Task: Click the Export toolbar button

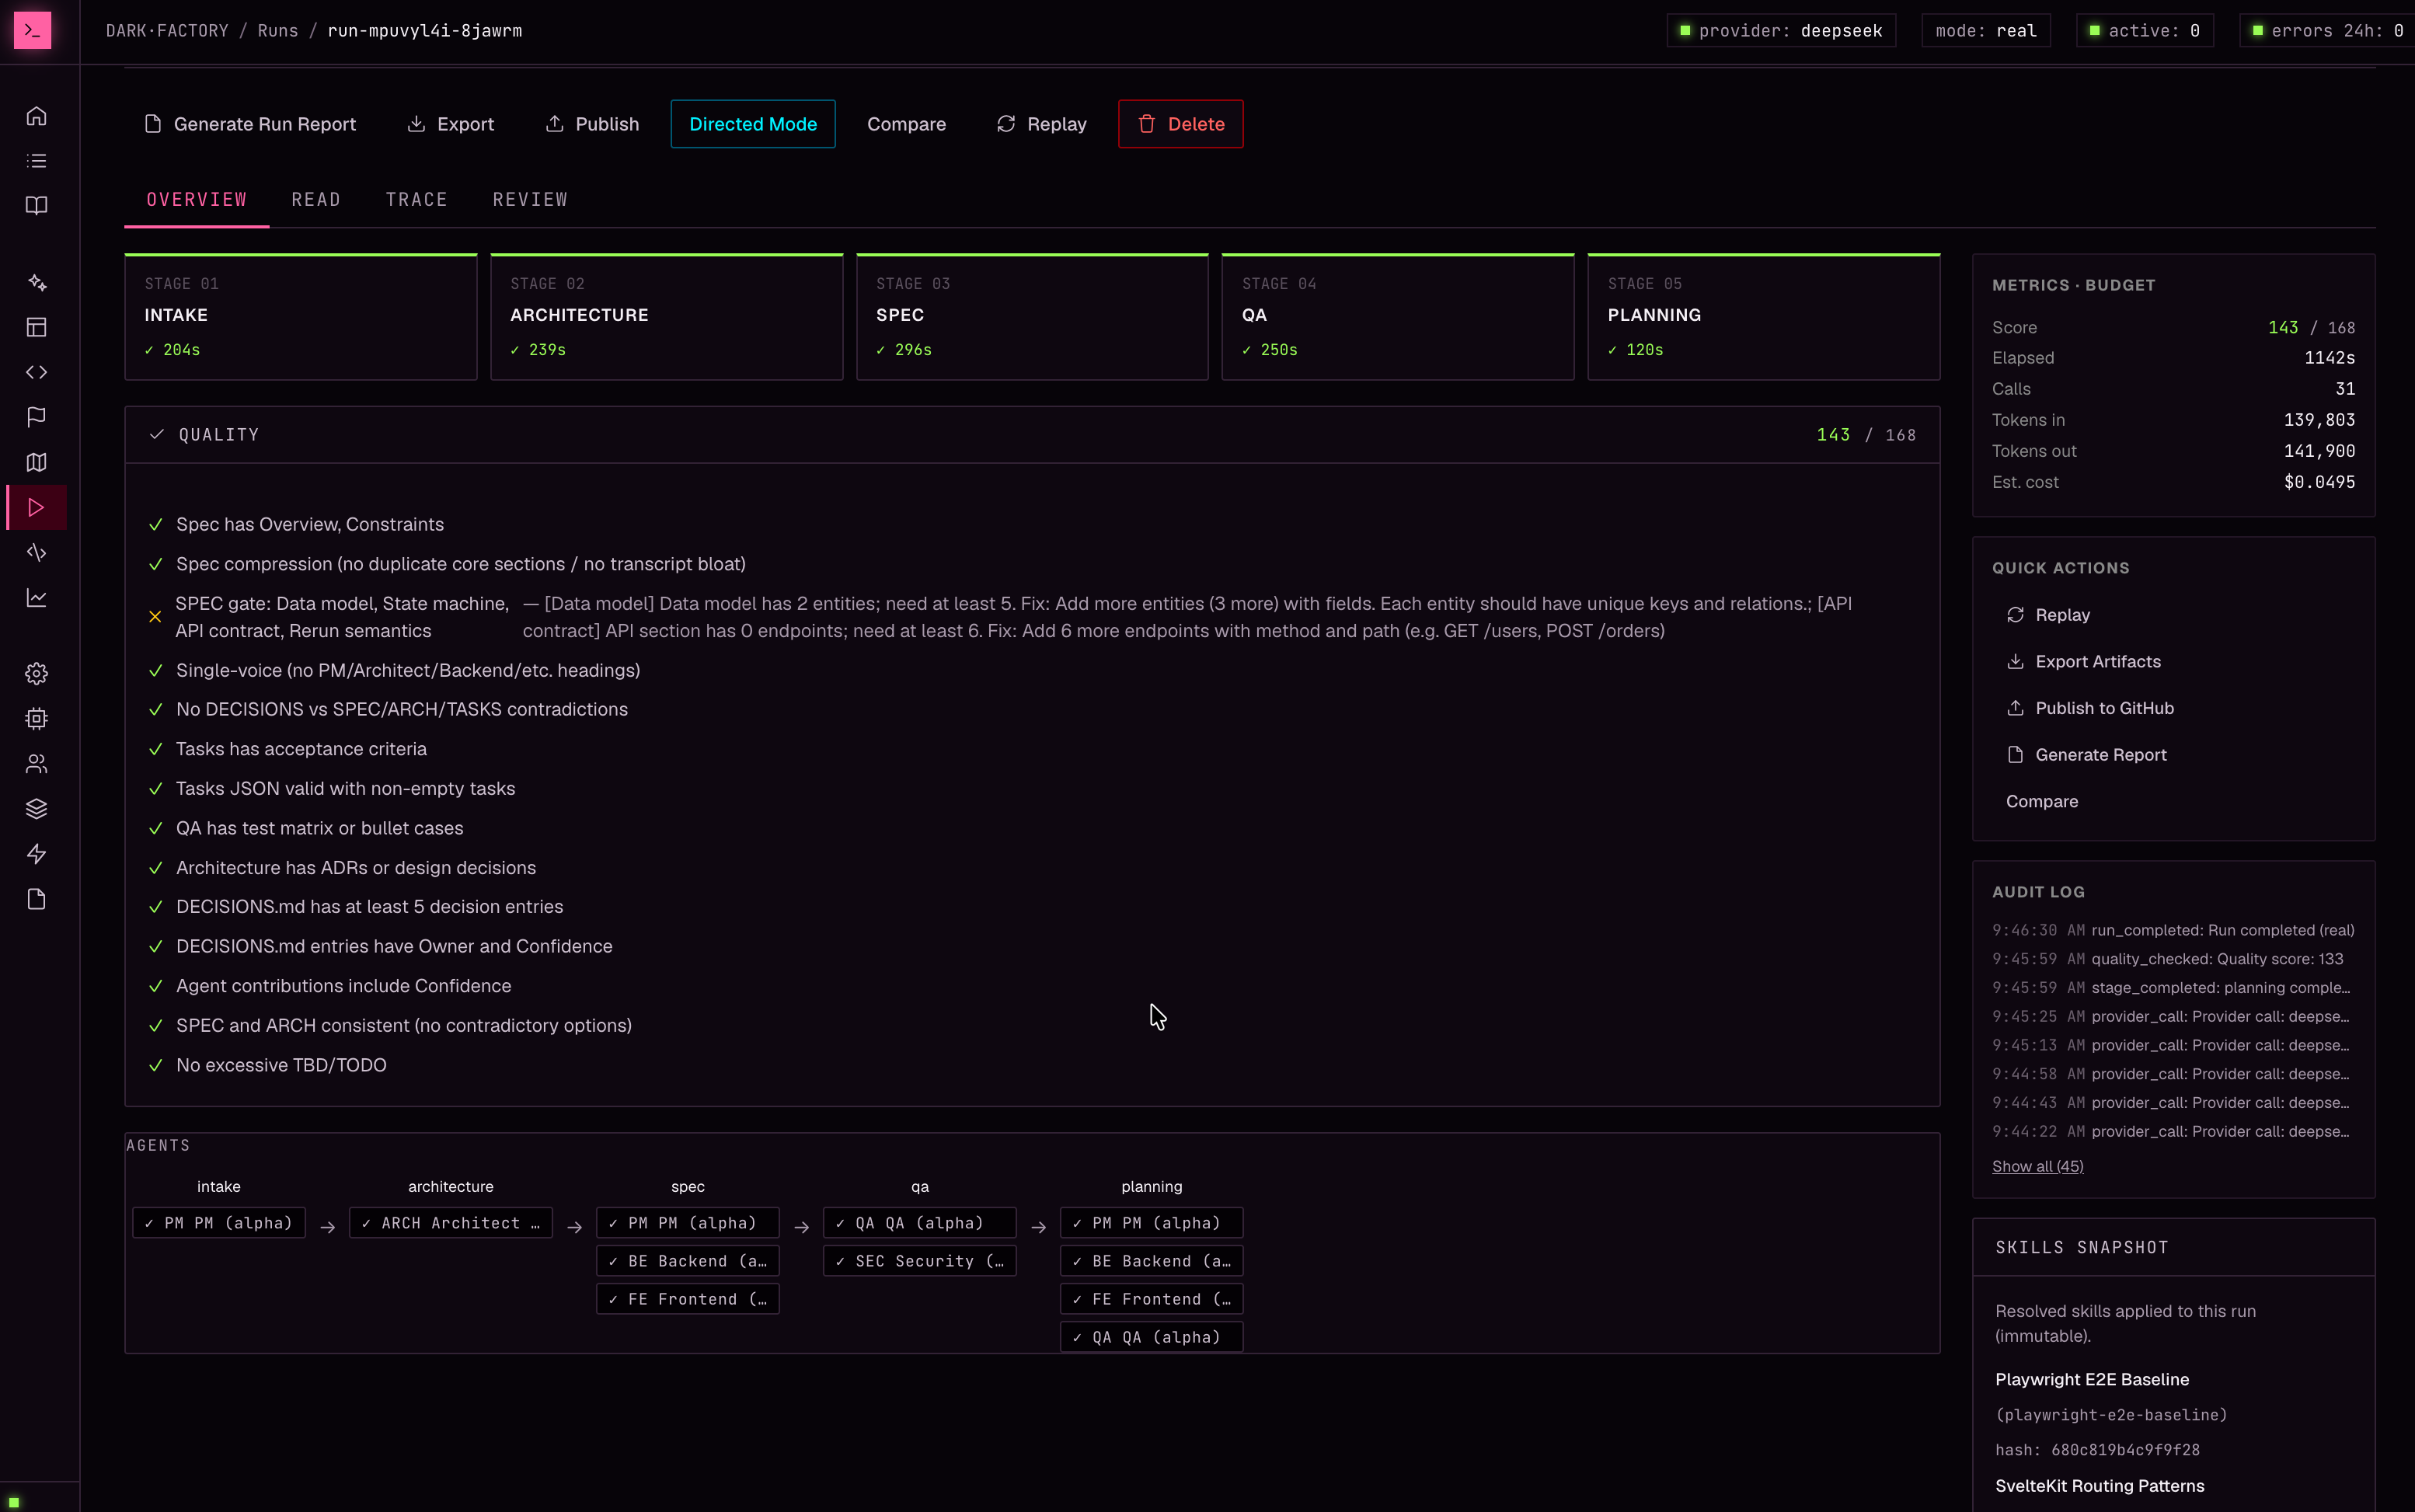Action: pyautogui.click(x=451, y=124)
